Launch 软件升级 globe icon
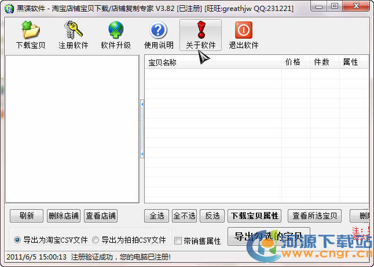This screenshot has height=267, width=374. point(116,35)
